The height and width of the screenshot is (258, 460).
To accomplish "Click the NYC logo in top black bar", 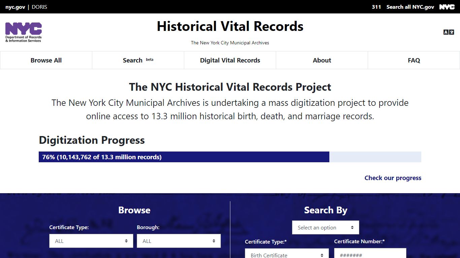I will coord(447,7).
